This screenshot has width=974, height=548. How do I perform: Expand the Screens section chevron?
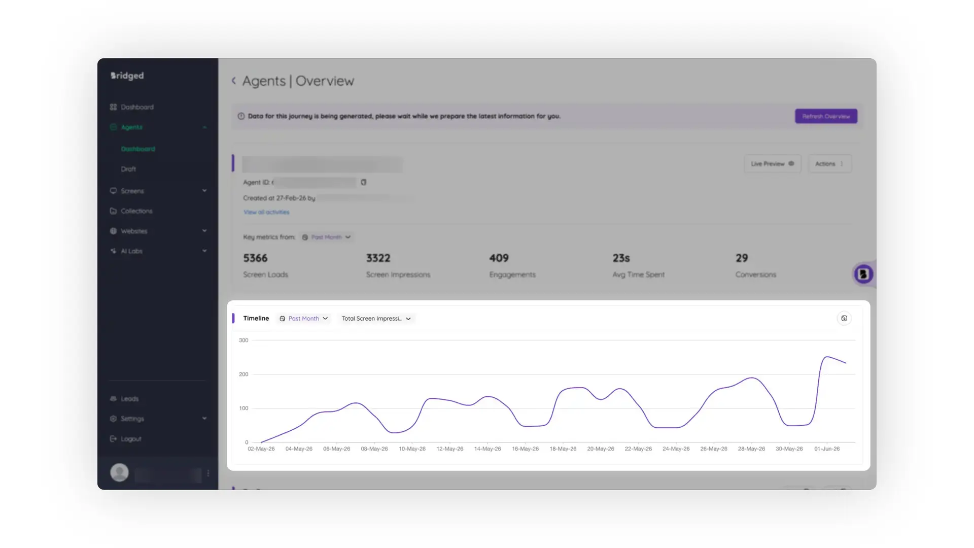click(204, 191)
